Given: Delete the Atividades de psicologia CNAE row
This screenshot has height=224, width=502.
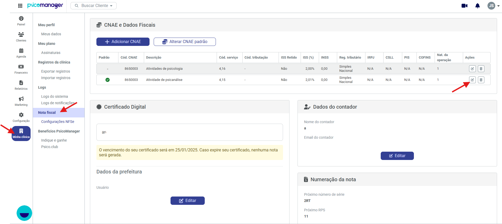Looking at the screenshot, I should [x=481, y=69].
